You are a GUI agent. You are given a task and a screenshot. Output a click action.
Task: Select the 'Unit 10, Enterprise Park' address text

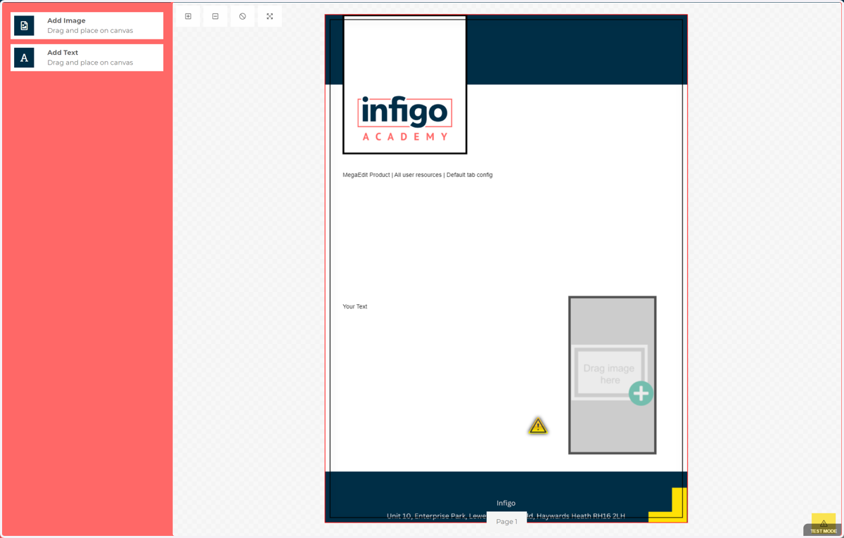pos(506,516)
